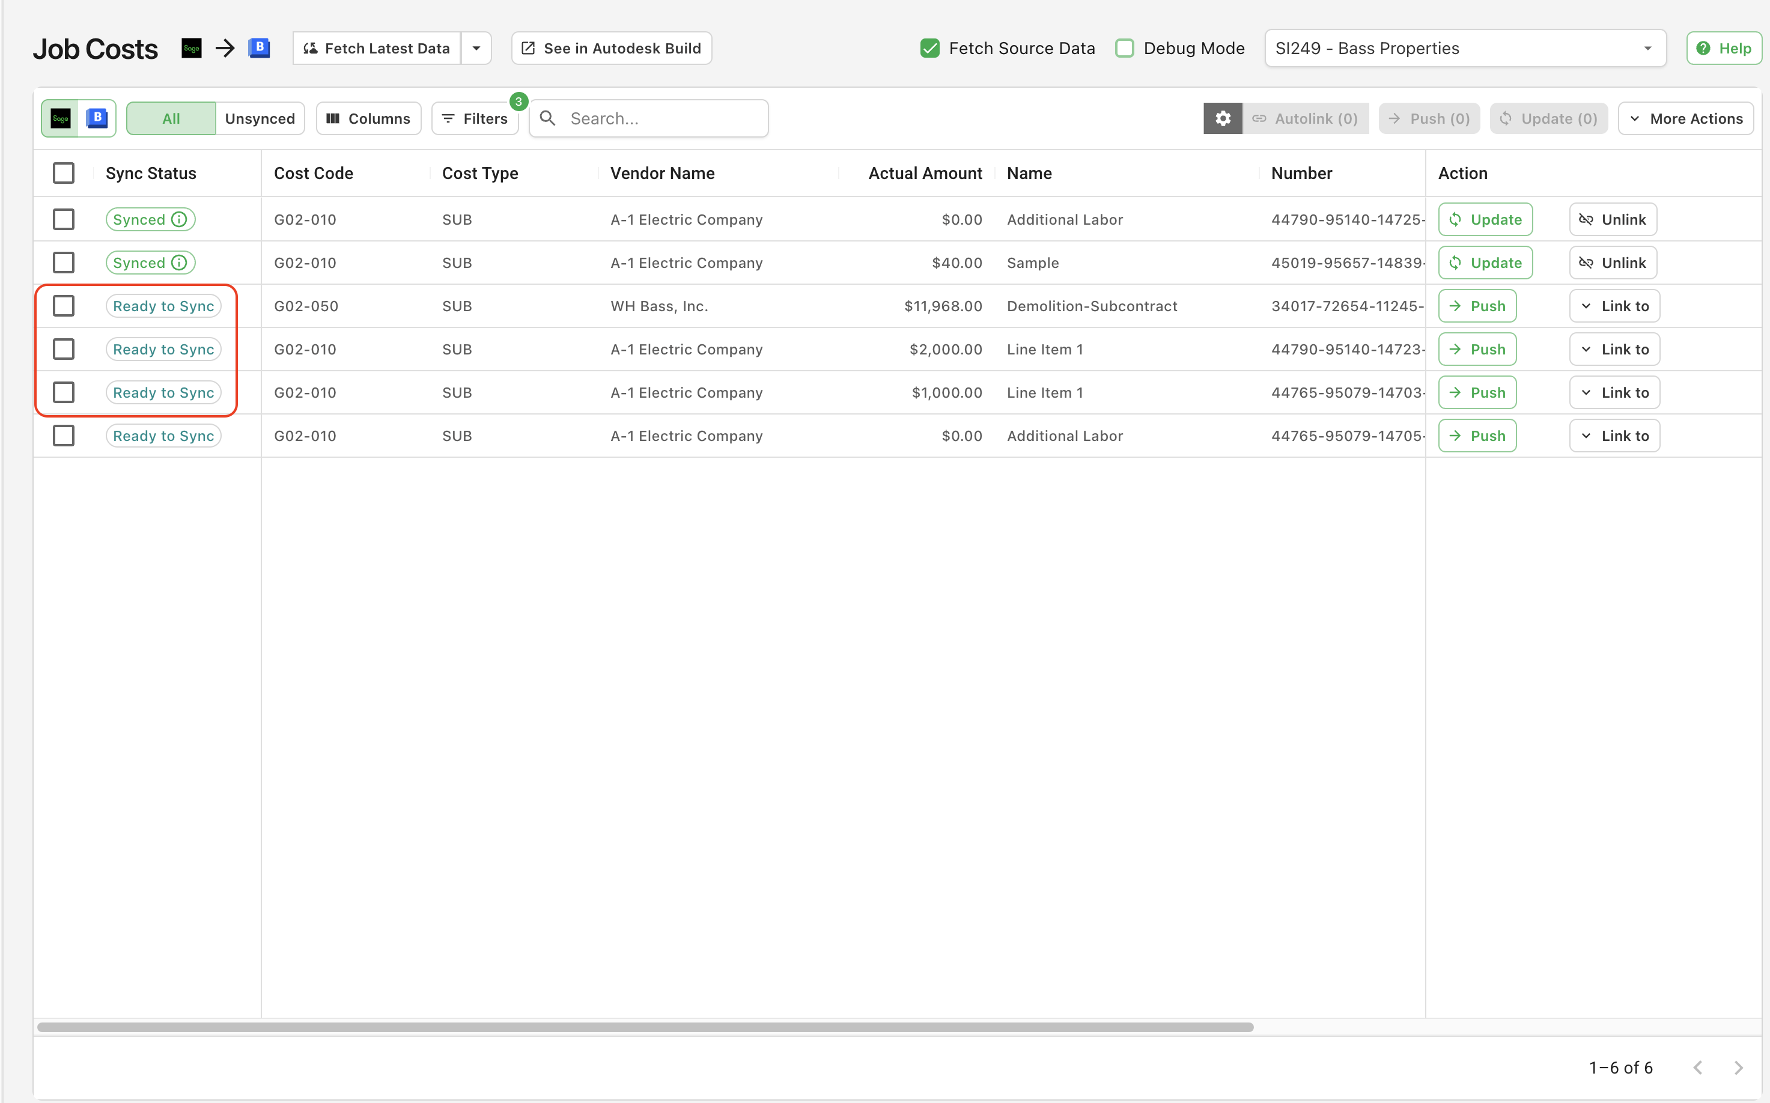Viewport: 1770px width, 1103px height.
Task: Select the All tab
Action: coord(171,118)
